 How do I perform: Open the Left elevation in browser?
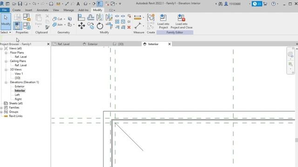(17, 95)
